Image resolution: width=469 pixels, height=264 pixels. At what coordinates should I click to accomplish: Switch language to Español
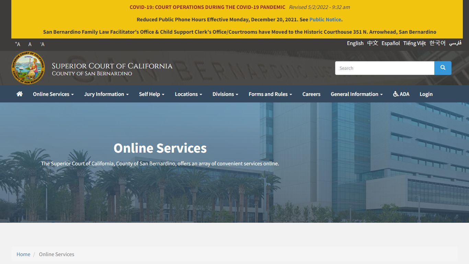[391, 43]
